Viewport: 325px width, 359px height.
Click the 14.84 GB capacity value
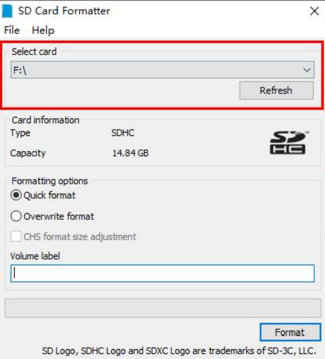pos(131,153)
